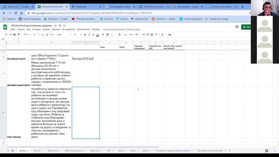
Task: Click the Name box showing C16
Action: point(7,39)
